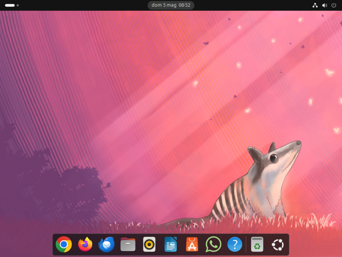The width and height of the screenshot is (342, 257).
Task: Launch Rhythmbox music player
Action: pos(149,245)
